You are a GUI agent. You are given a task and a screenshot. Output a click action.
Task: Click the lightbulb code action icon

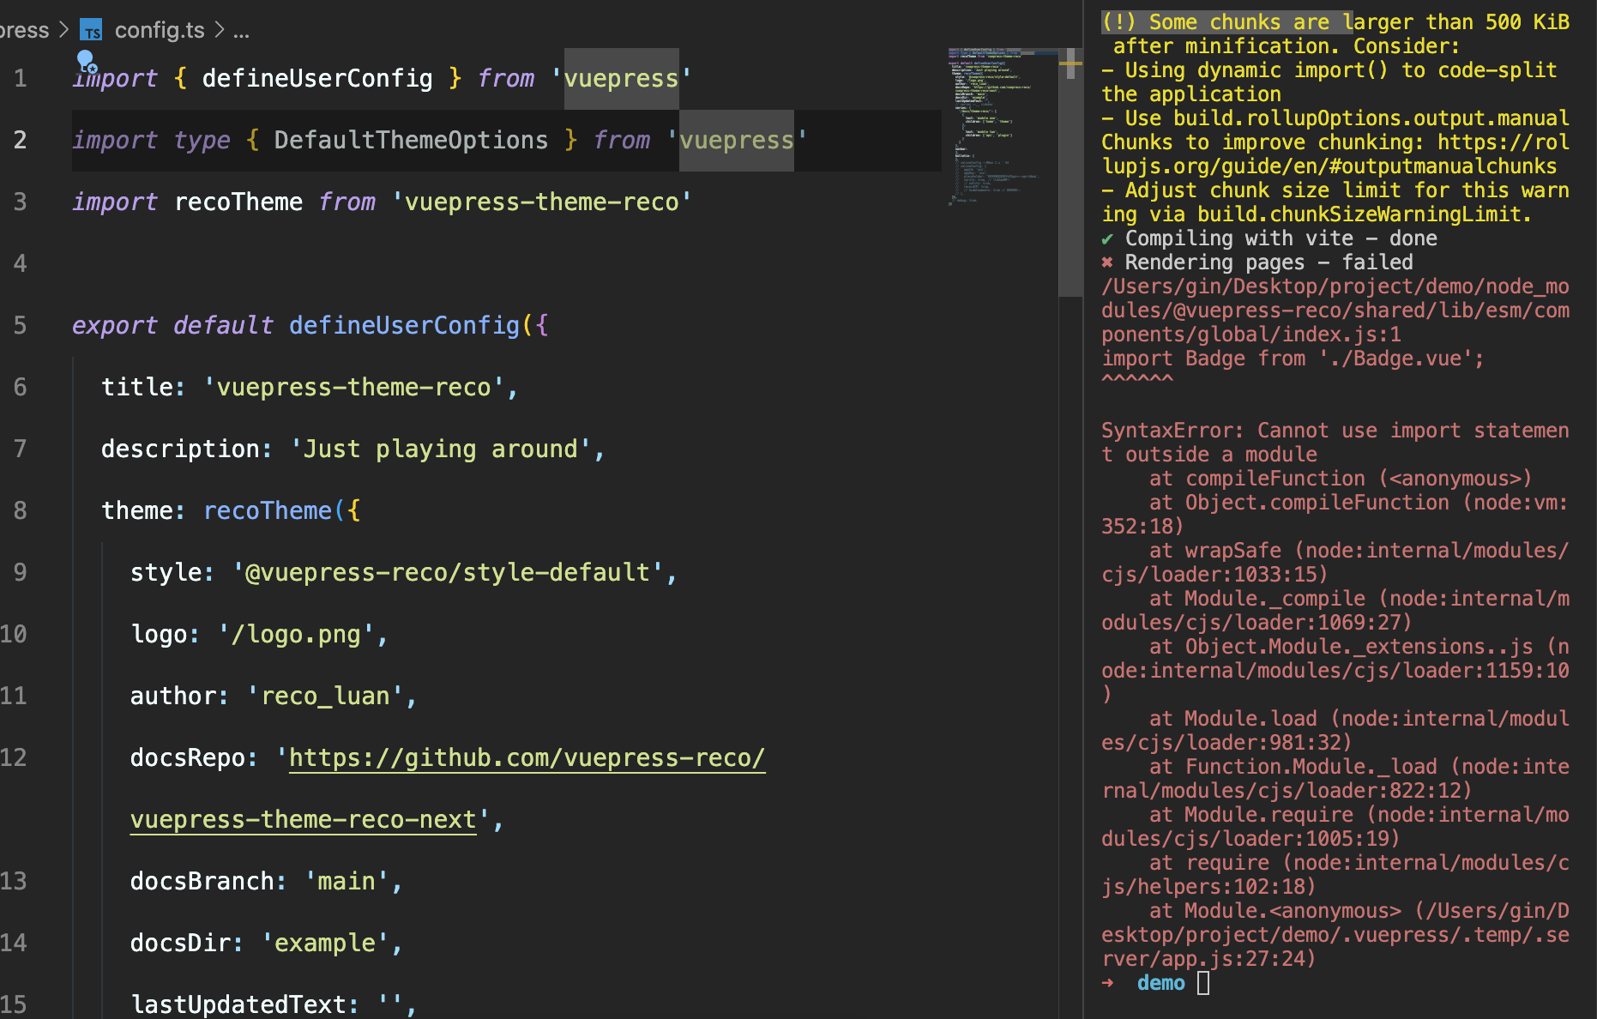87,61
